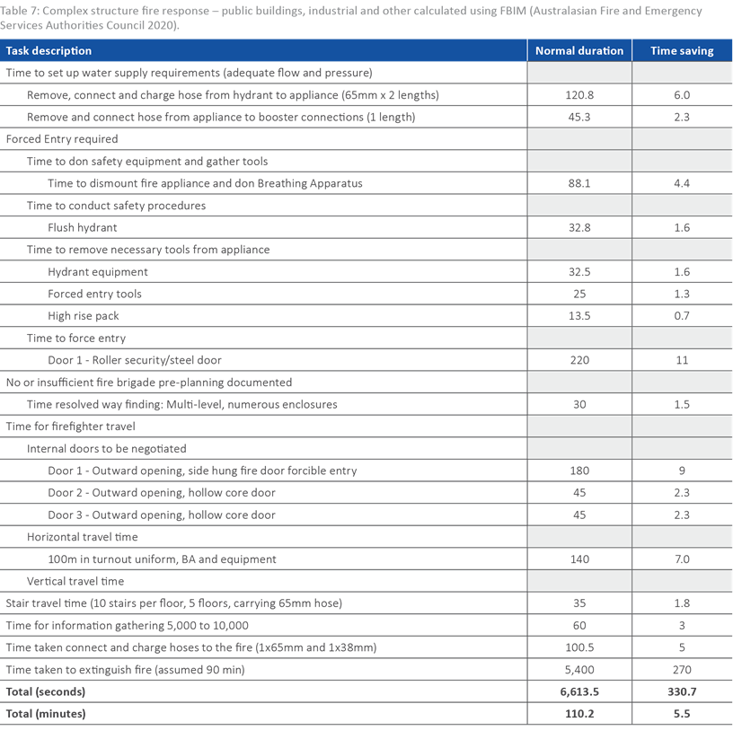Click the total seconds value 6,613.5
This screenshot has width=733, height=748.
(579, 692)
